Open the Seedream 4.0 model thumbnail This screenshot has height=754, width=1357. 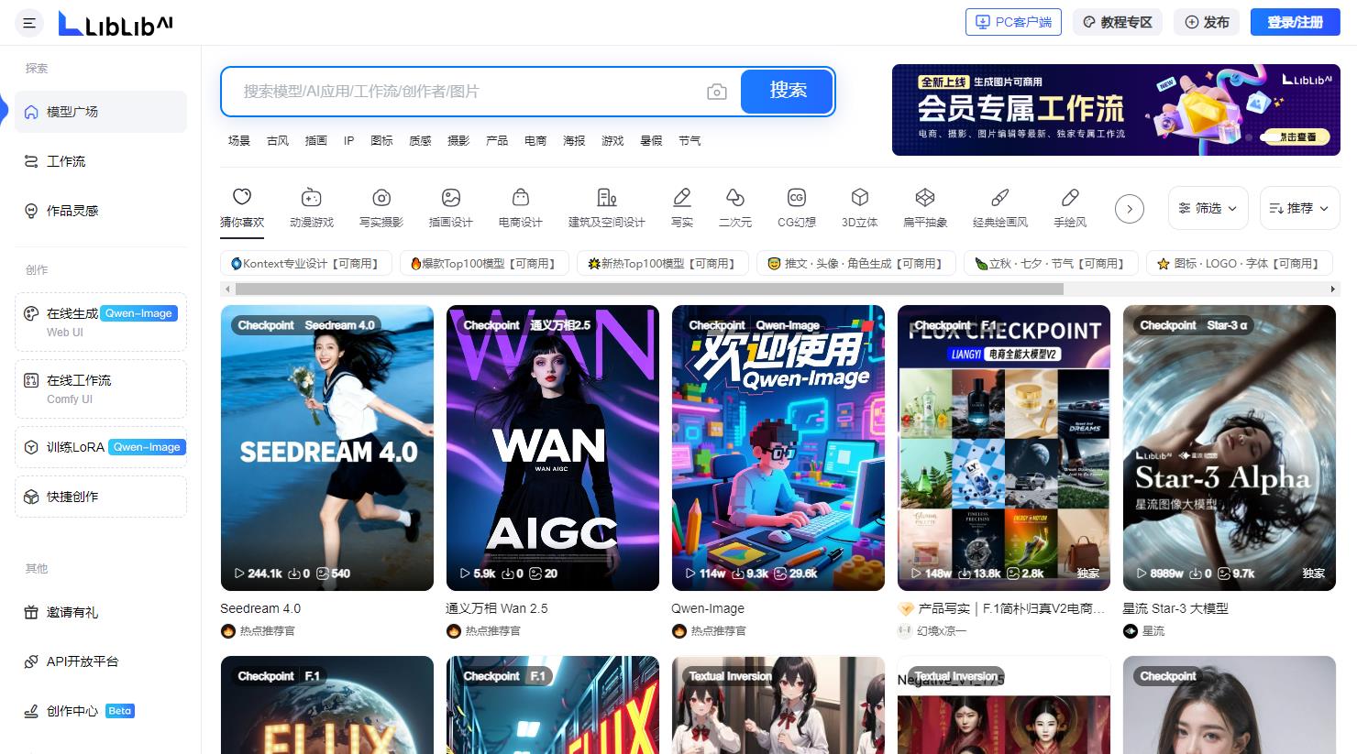coord(327,447)
